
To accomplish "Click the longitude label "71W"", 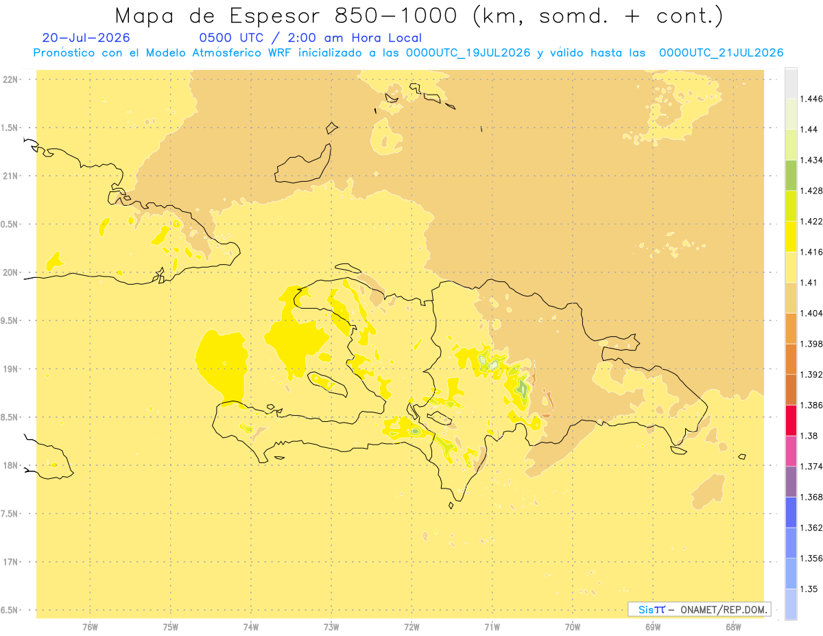I will [x=492, y=627].
